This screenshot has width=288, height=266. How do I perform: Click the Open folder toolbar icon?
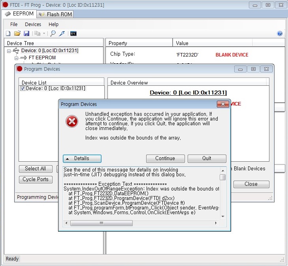[x=17, y=34]
